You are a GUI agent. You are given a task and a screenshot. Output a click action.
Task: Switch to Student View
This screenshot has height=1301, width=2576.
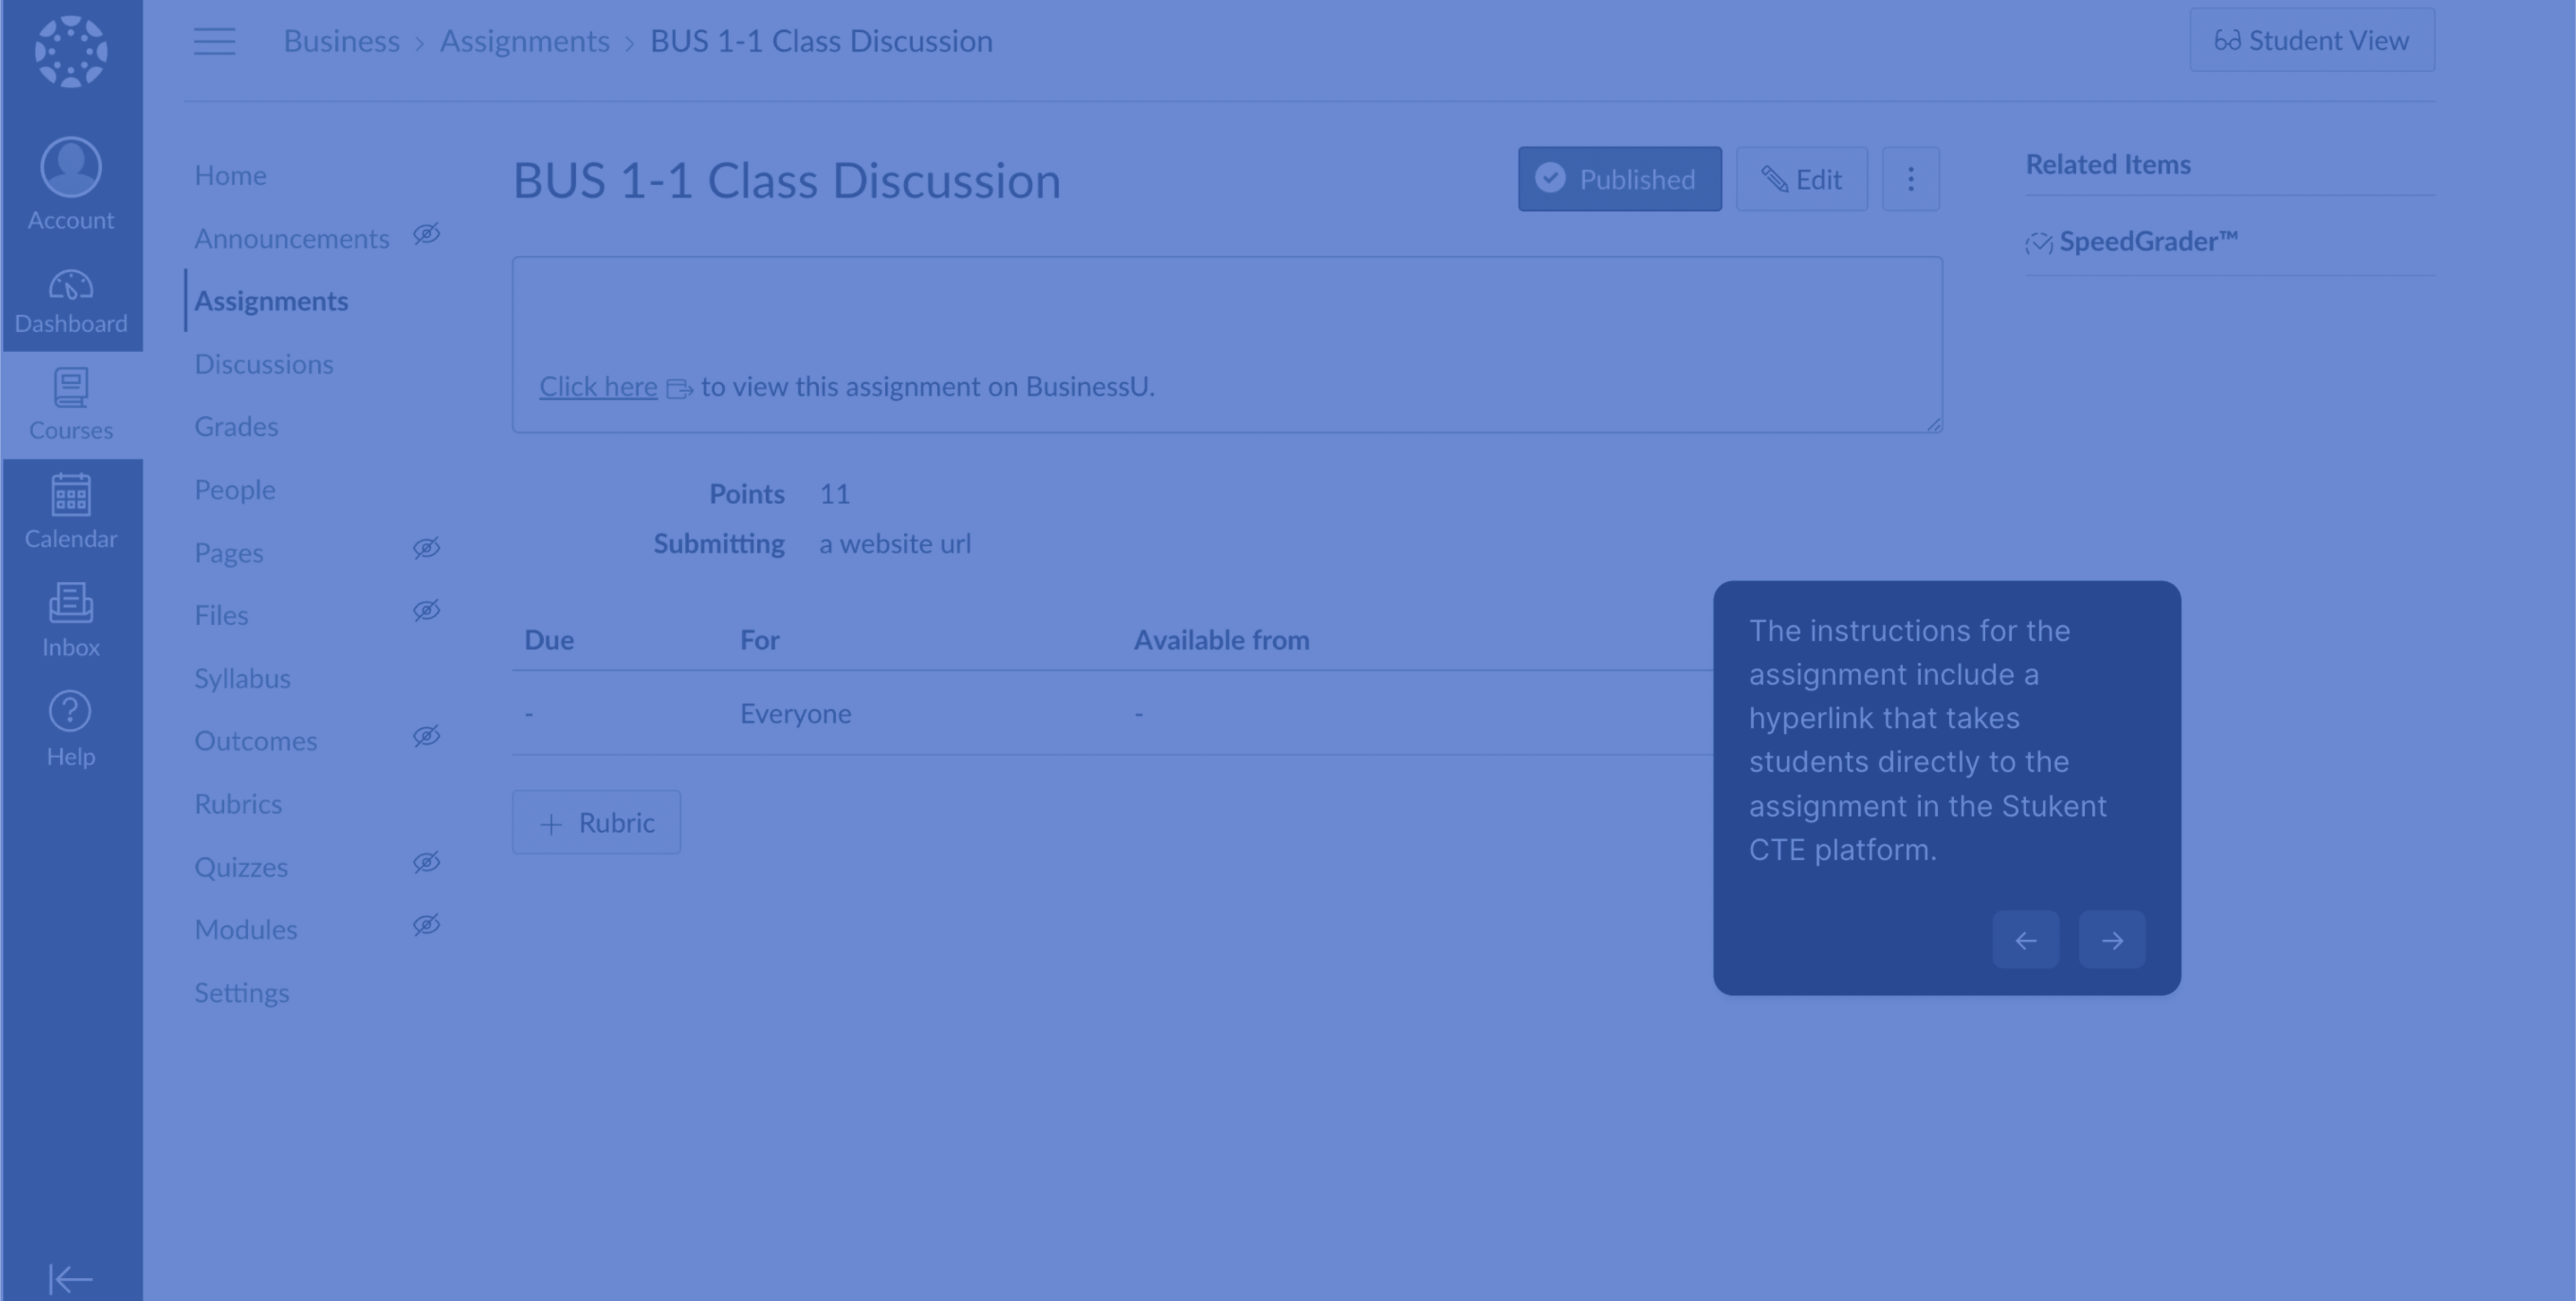coord(2312,40)
